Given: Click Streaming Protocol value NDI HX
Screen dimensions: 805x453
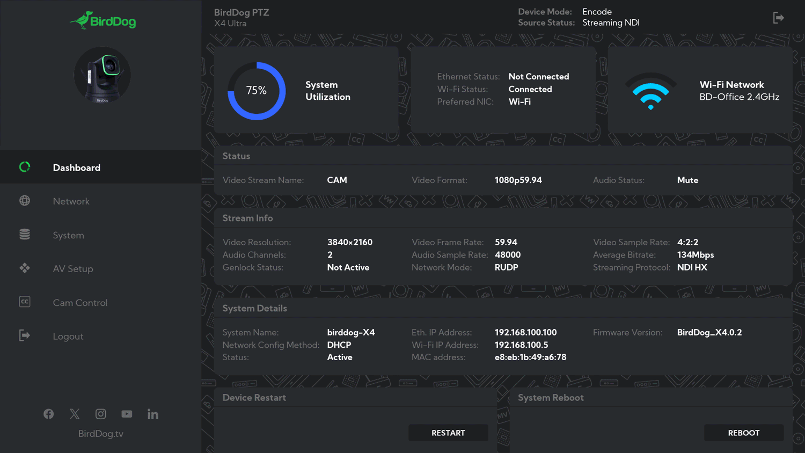Looking at the screenshot, I should 692,267.
